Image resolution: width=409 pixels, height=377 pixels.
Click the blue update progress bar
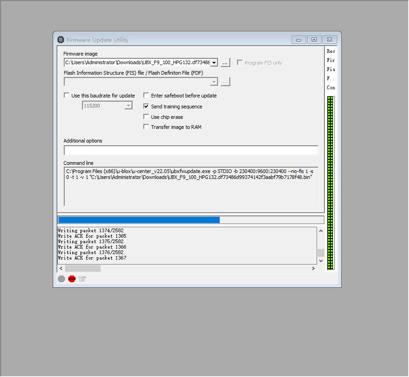(x=191, y=220)
